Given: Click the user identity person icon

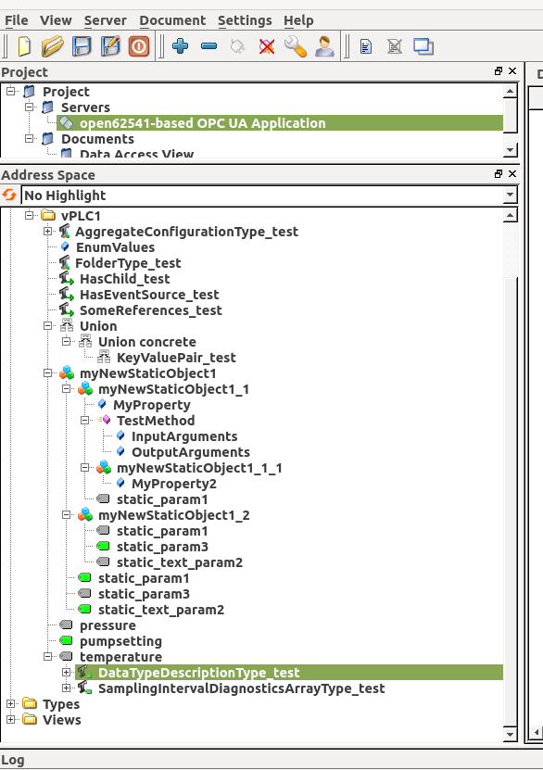Looking at the screenshot, I should pyautogui.click(x=324, y=46).
